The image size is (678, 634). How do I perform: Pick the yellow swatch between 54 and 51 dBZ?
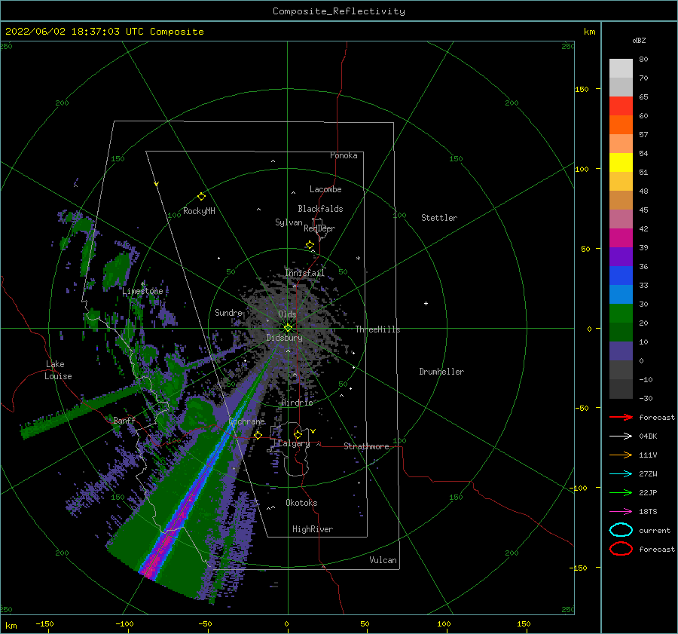coord(621,163)
